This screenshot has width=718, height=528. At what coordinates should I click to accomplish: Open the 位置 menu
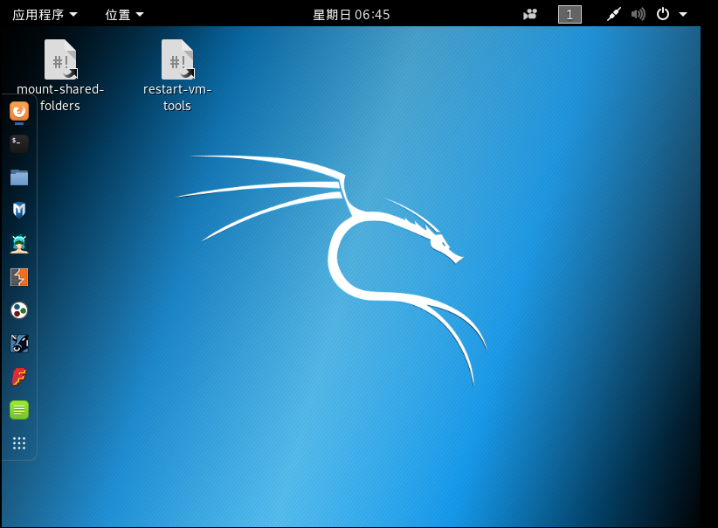(124, 14)
